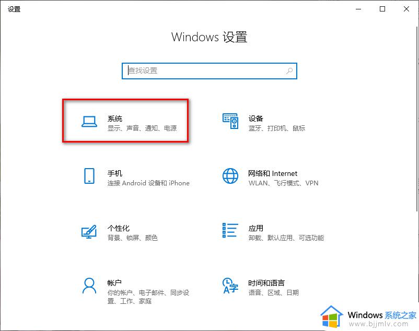Click the 系统 title text
Screen dimensions: 419x331
pos(115,119)
